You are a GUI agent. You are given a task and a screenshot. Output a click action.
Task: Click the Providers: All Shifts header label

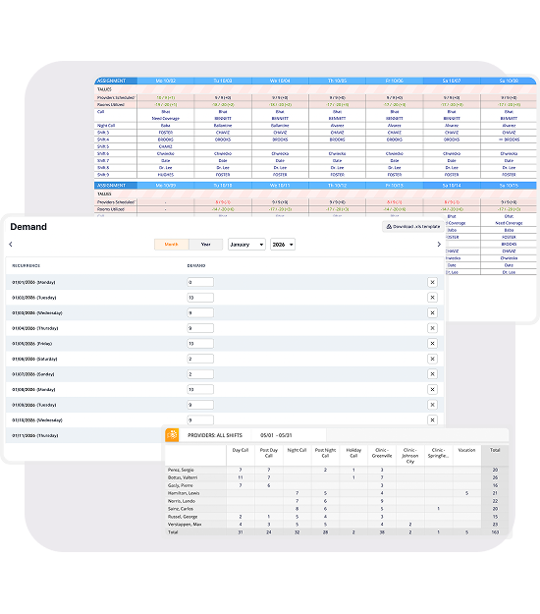215,435
